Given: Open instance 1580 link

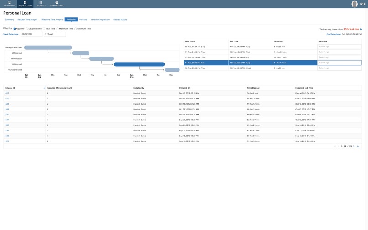Looking at the screenshot, I should click(7, 136).
